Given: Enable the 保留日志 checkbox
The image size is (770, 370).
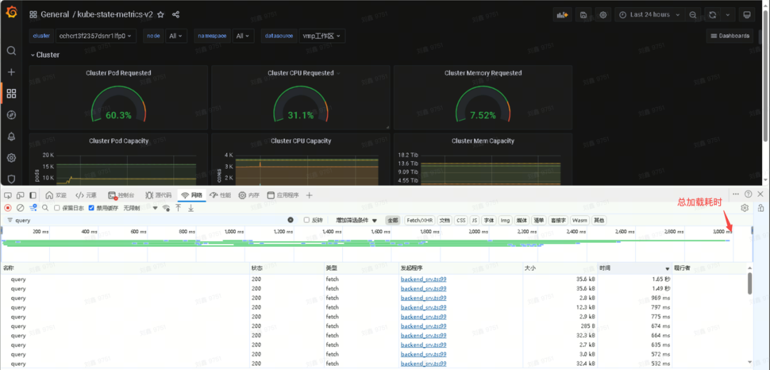Looking at the screenshot, I should click(57, 208).
